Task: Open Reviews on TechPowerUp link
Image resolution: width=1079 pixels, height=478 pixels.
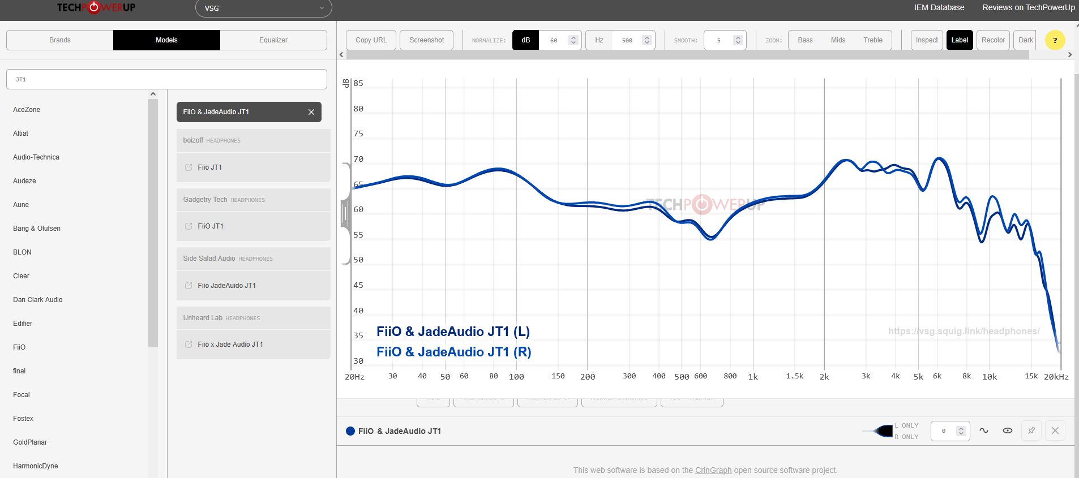Action: click(1029, 7)
